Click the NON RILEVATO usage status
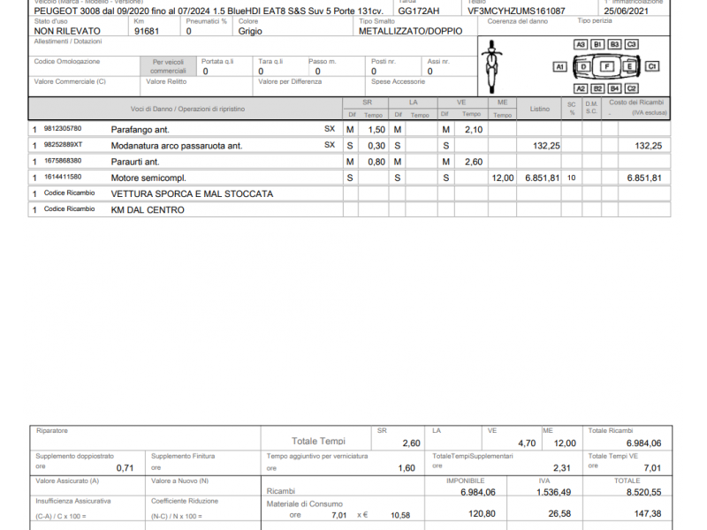Viewport: 707px width, 530px height. click(x=67, y=31)
